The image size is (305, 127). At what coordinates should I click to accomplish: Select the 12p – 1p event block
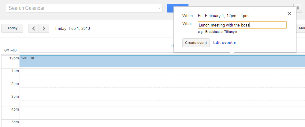(x=162, y=61)
